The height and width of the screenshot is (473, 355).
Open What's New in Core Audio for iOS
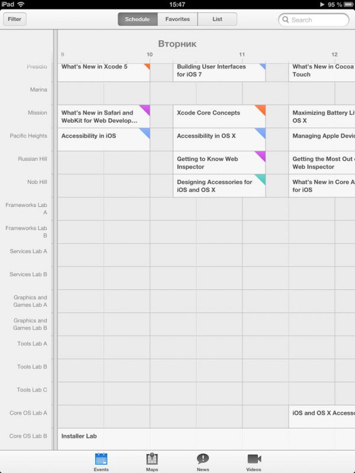(x=322, y=186)
